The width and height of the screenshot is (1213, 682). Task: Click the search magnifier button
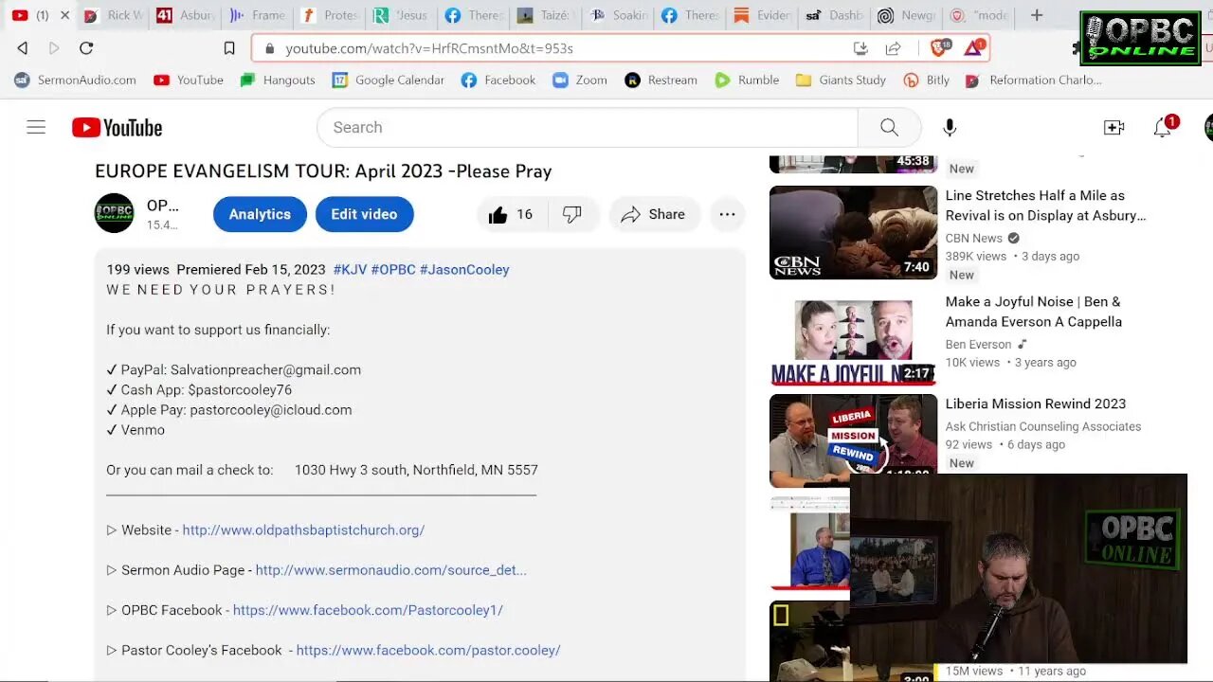[889, 127]
